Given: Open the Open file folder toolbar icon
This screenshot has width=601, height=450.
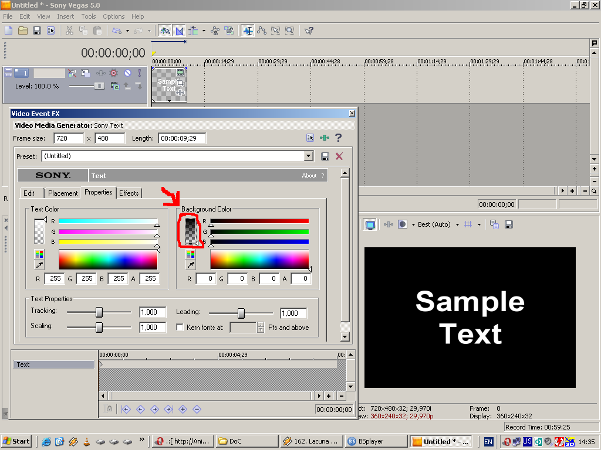Looking at the screenshot, I should click(23, 30).
